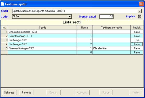Screen dimensions: 145x98
Task: Click the Tip finantare sectie header
Action: (111, 28)
